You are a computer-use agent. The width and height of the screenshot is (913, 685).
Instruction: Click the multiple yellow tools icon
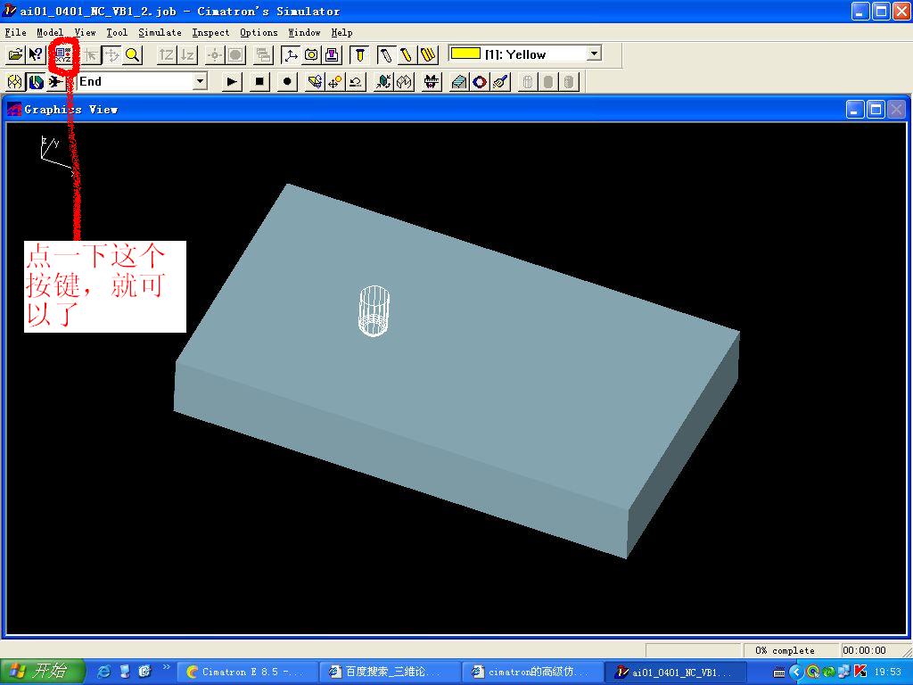coord(428,54)
